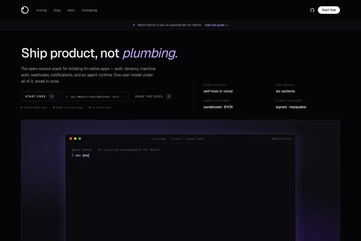Click the 'OPEN SOURCE' label
Viewport: 361px width, 241px height.
pyautogui.click(x=215, y=85)
